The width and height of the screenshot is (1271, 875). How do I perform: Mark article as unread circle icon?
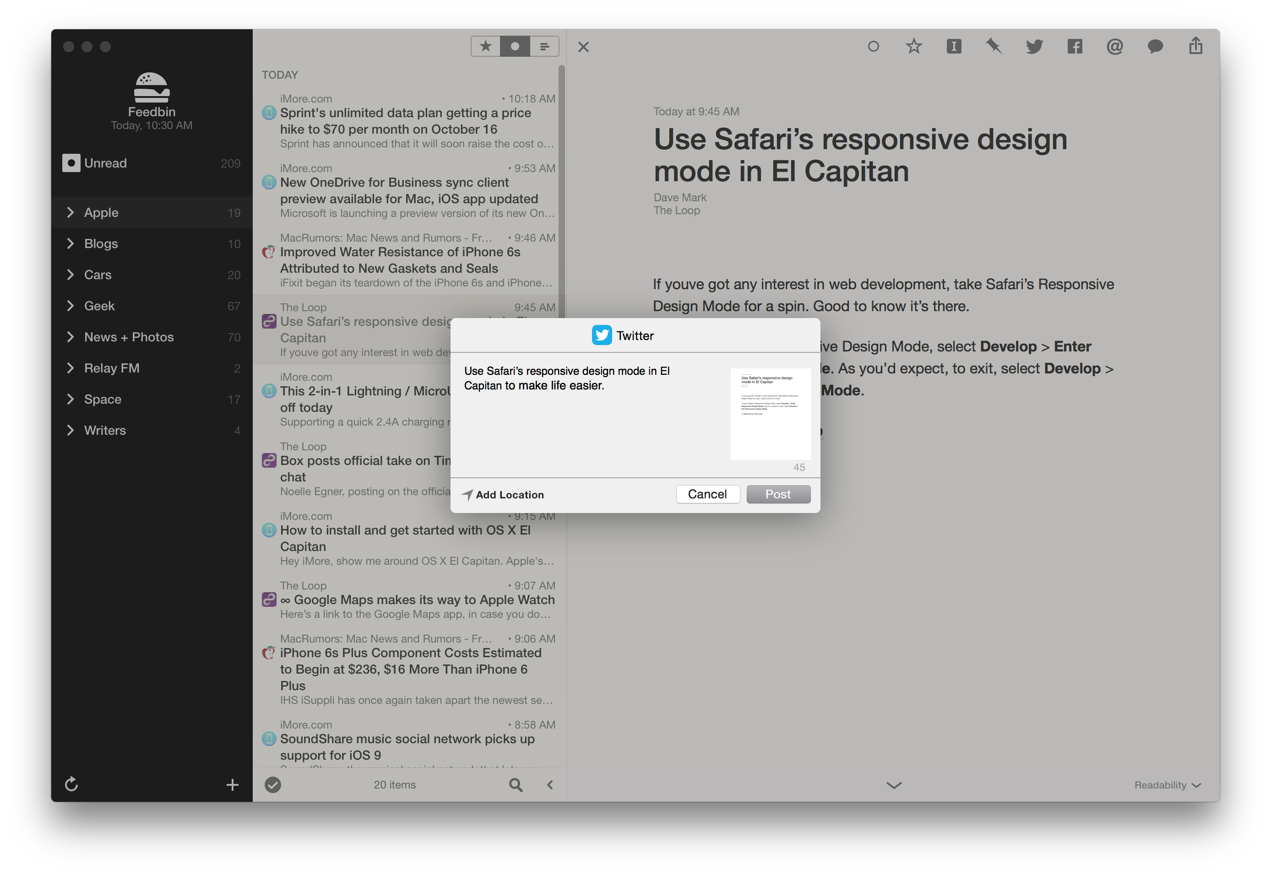(x=873, y=47)
